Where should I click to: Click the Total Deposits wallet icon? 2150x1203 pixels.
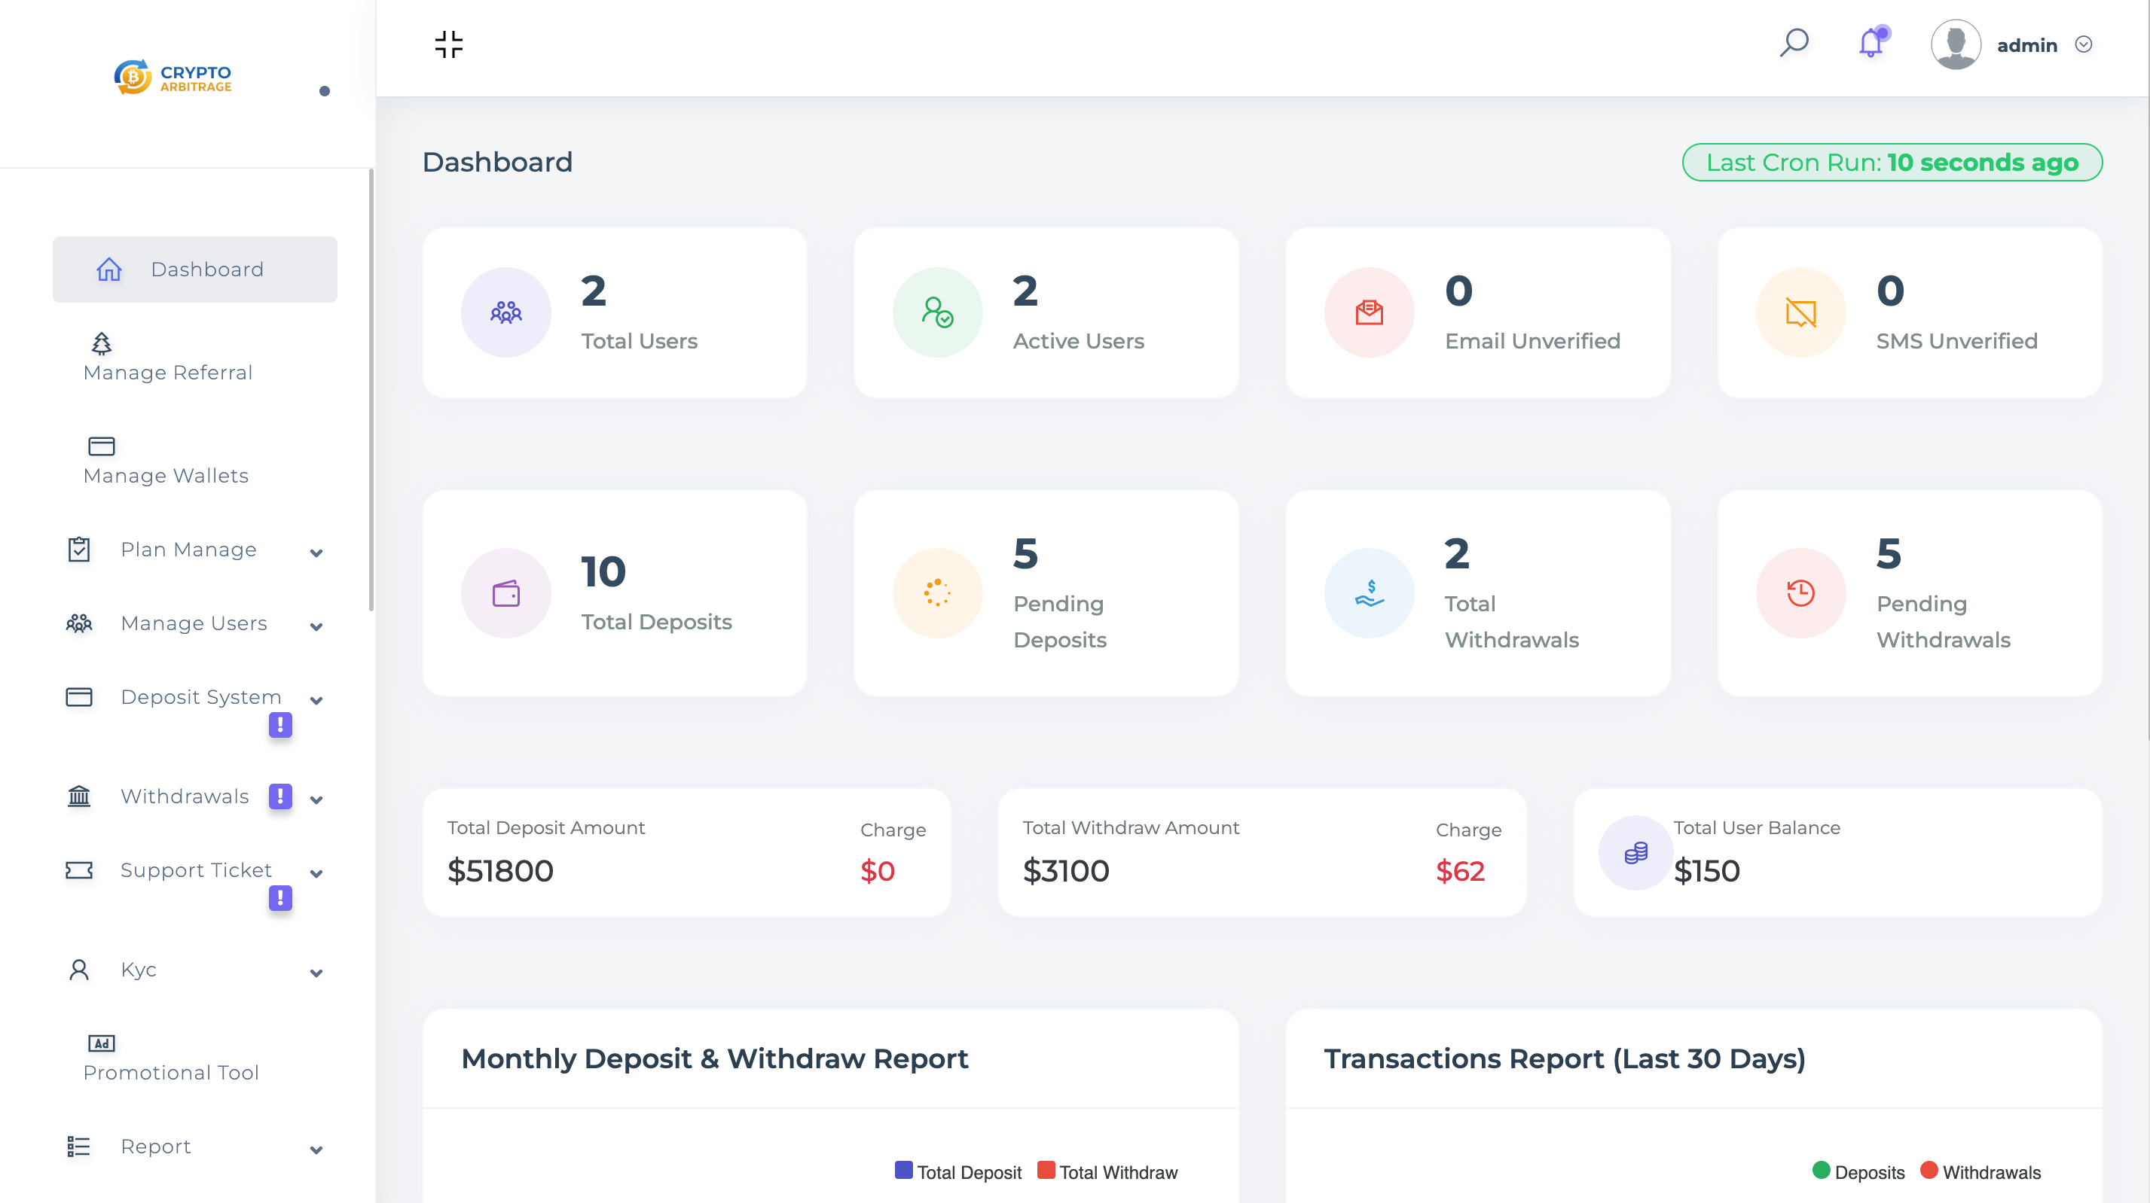[x=505, y=593]
